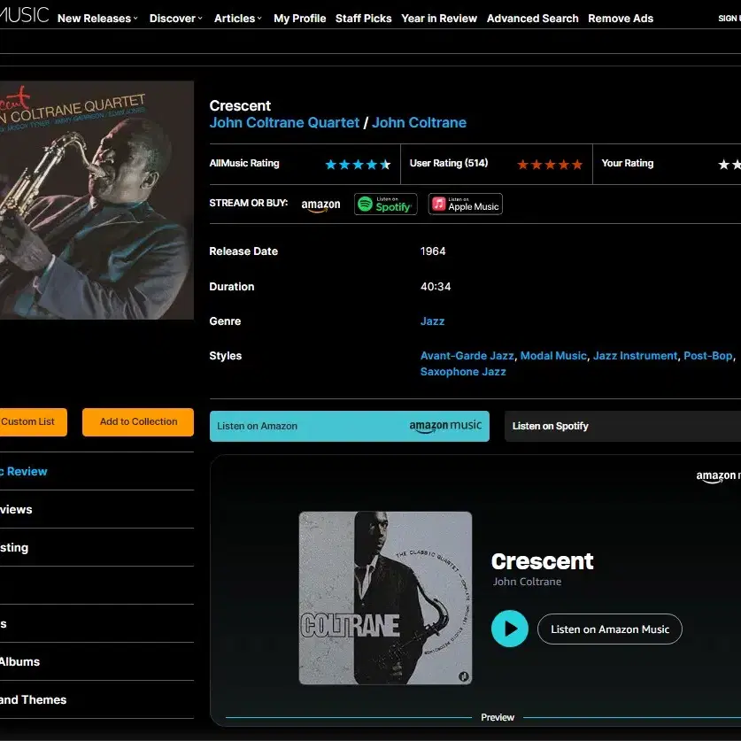
Task: Open the Themes section in the sidebar
Action: coord(33,700)
